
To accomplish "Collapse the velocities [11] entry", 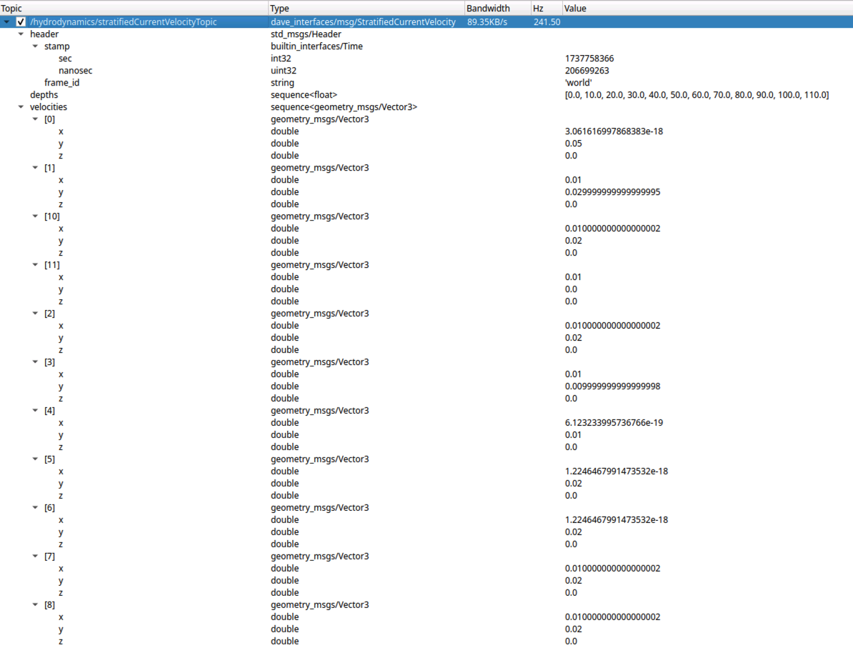I will (x=35, y=264).
